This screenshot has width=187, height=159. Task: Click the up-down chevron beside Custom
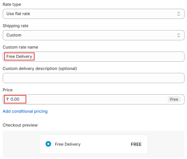(178, 35)
